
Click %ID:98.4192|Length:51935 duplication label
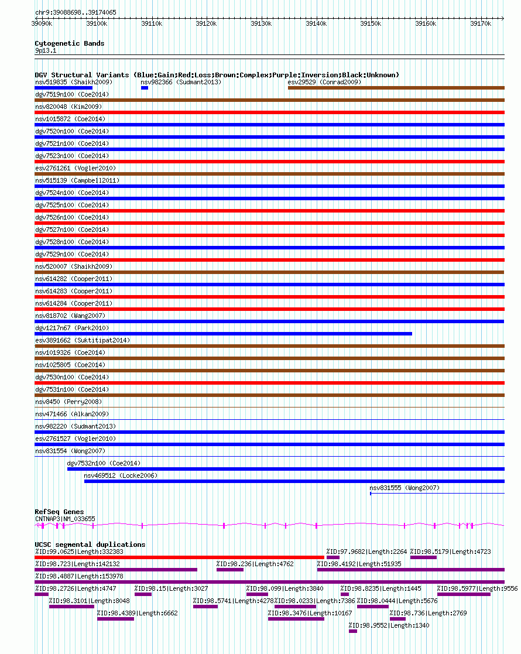pyautogui.click(x=359, y=564)
